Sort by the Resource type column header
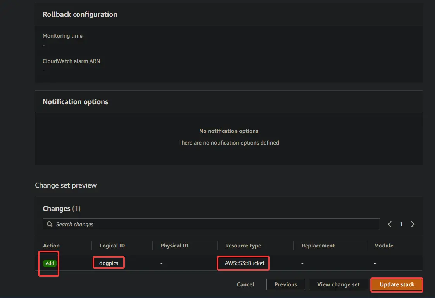The height and width of the screenshot is (298, 435). [243, 246]
